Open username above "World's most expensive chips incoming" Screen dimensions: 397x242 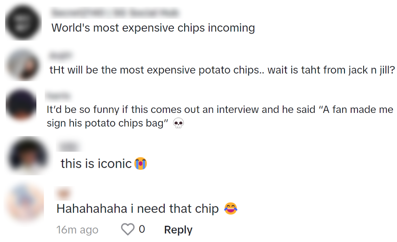click(x=115, y=13)
